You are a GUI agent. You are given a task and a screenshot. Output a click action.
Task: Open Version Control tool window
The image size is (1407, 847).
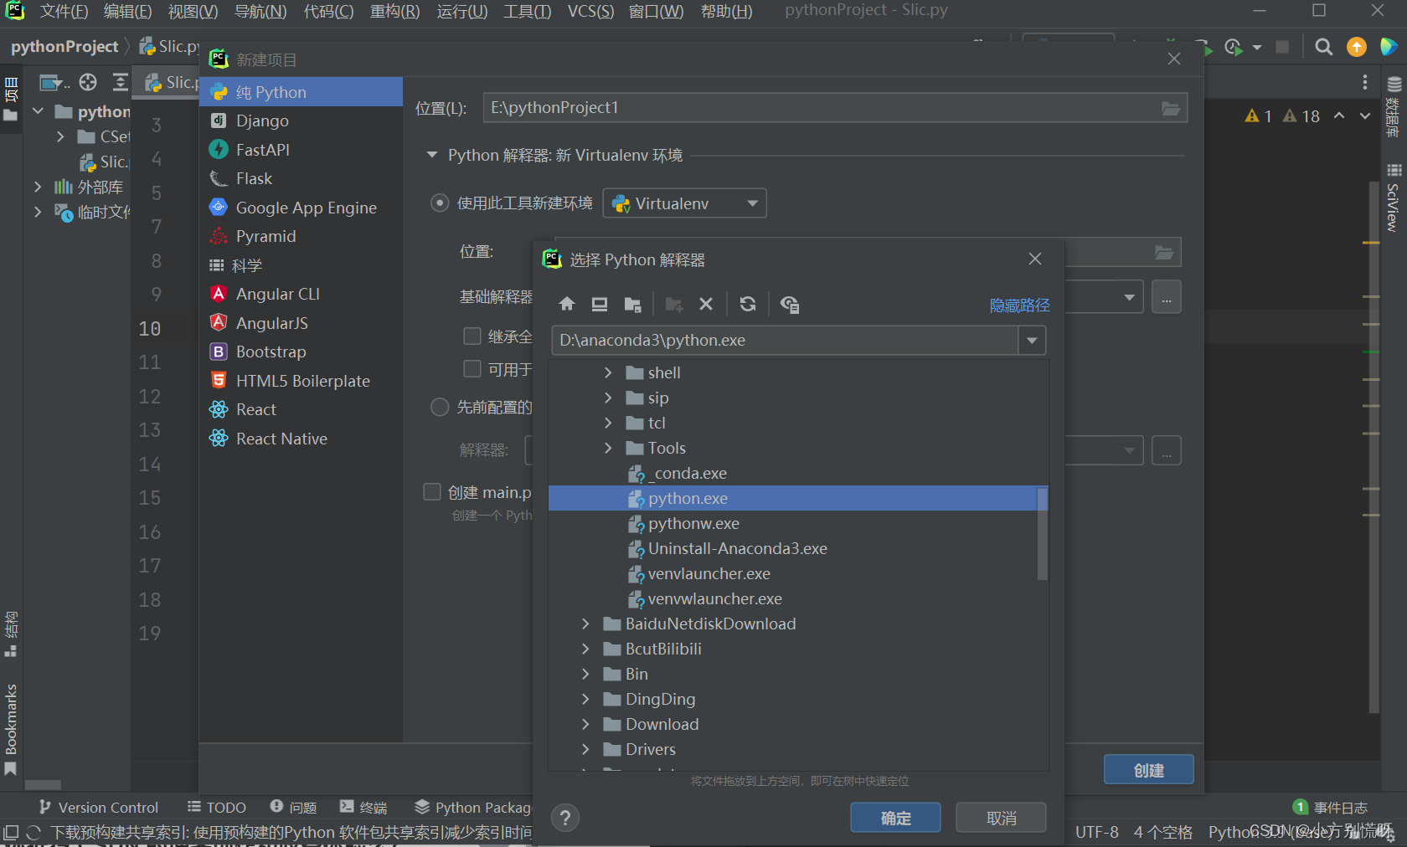99,807
